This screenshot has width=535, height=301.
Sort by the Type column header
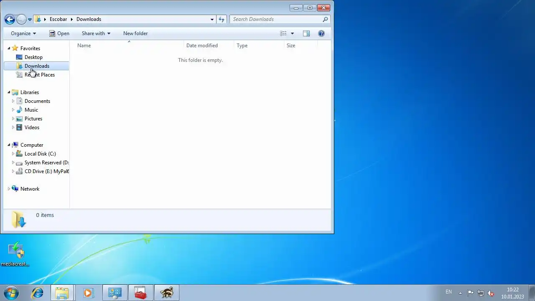(x=259, y=46)
